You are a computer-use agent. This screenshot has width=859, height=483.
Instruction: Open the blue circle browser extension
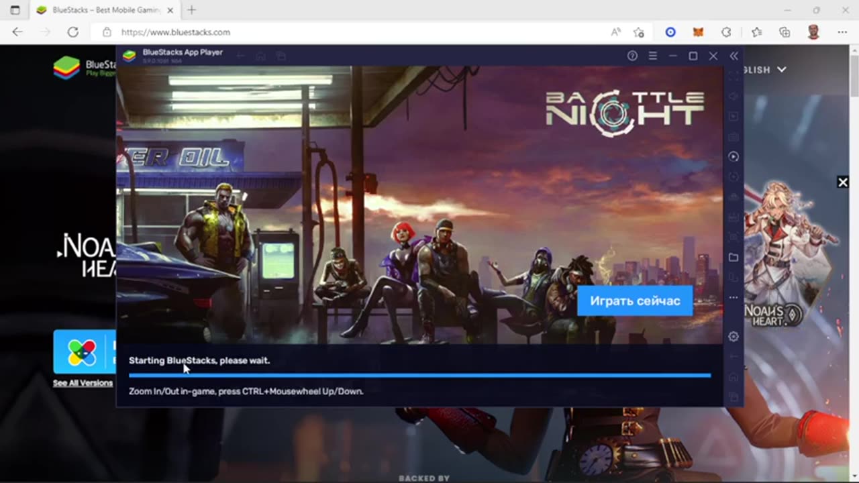(x=670, y=32)
